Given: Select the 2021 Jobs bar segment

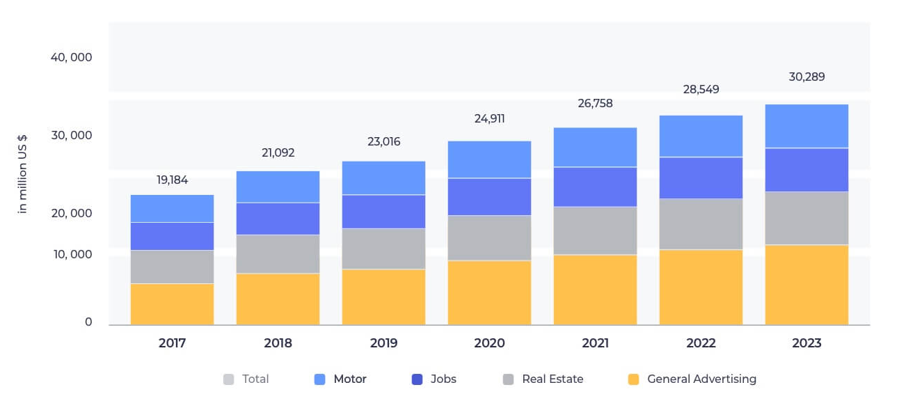Looking at the screenshot, I should point(595,187).
